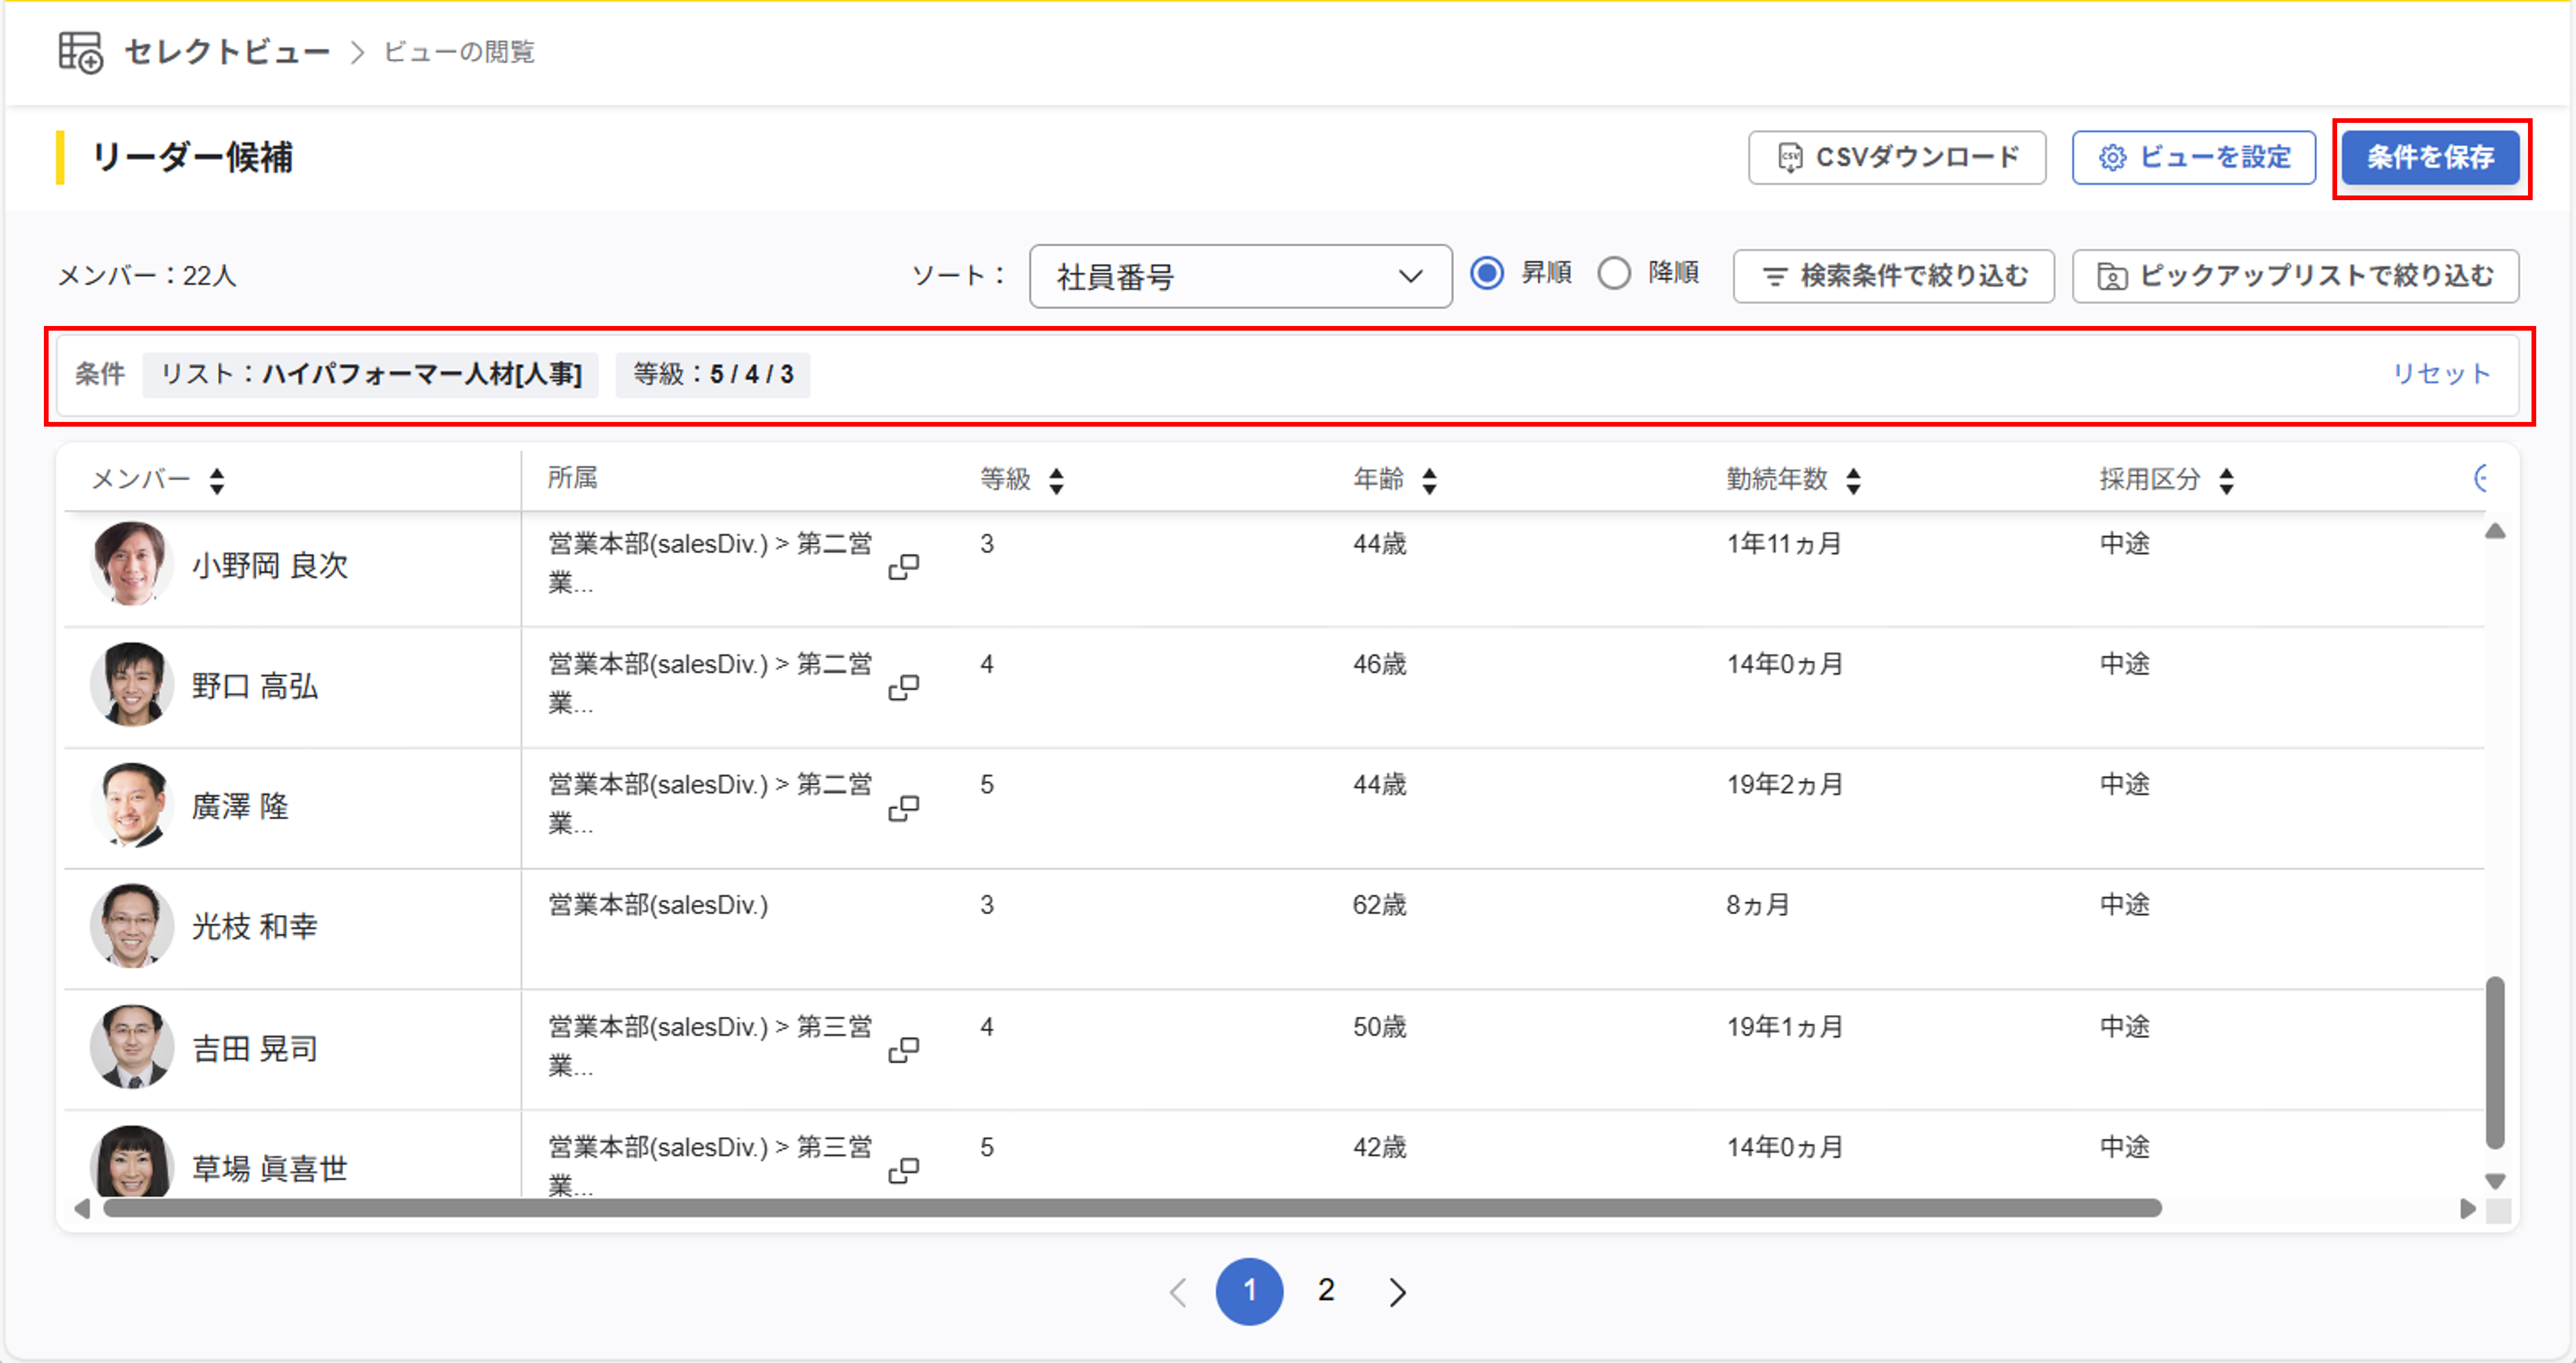Sort by 勤続年数 column arrows
Viewport: 2576px width, 1363px height.
pos(1853,480)
